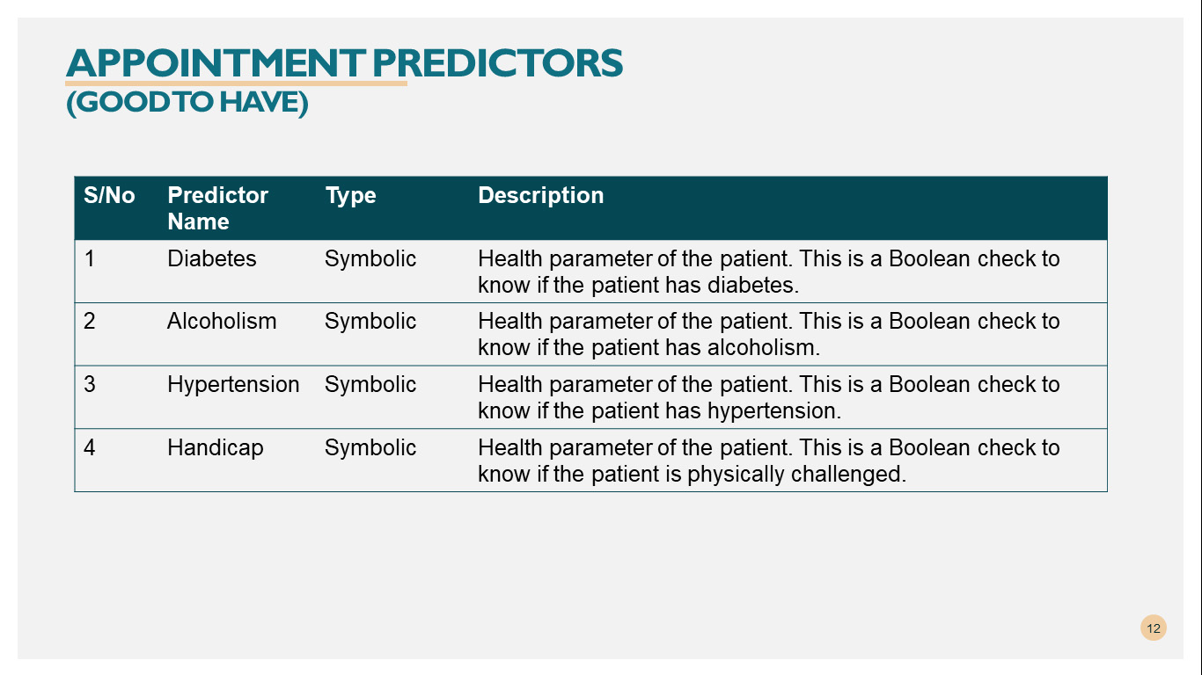The width and height of the screenshot is (1202, 675).
Task: Select the Symbolic type in Handicap row
Action: click(x=370, y=448)
